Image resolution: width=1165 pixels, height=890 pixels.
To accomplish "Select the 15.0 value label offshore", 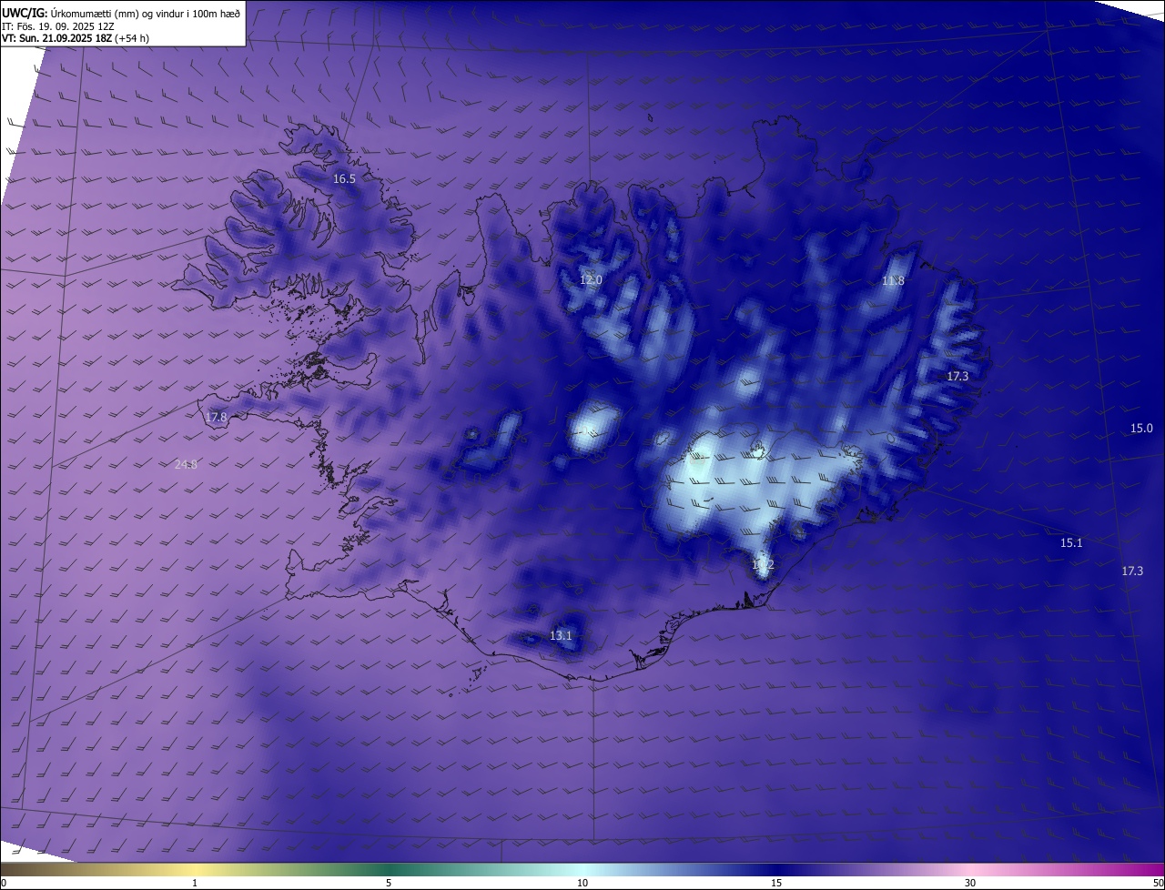I will click(1141, 429).
